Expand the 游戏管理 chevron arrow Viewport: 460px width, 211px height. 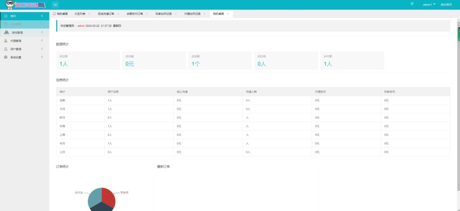coord(42,33)
